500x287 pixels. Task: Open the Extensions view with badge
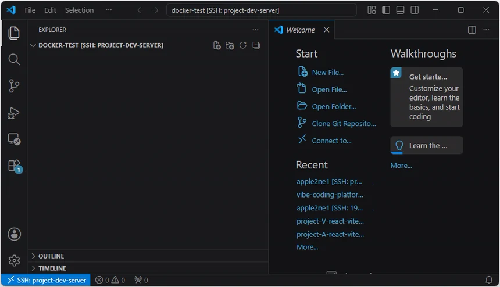click(x=15, y=166)
